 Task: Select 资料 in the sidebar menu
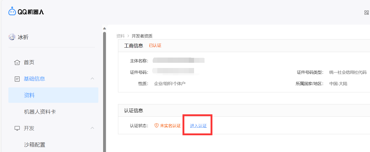[x=29, y=95]
